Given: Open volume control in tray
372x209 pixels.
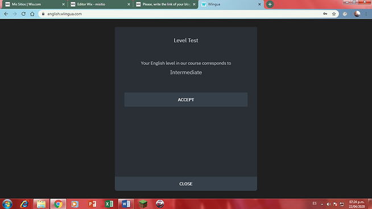Looking at the screenshot, I should click(x=329, y=204).
